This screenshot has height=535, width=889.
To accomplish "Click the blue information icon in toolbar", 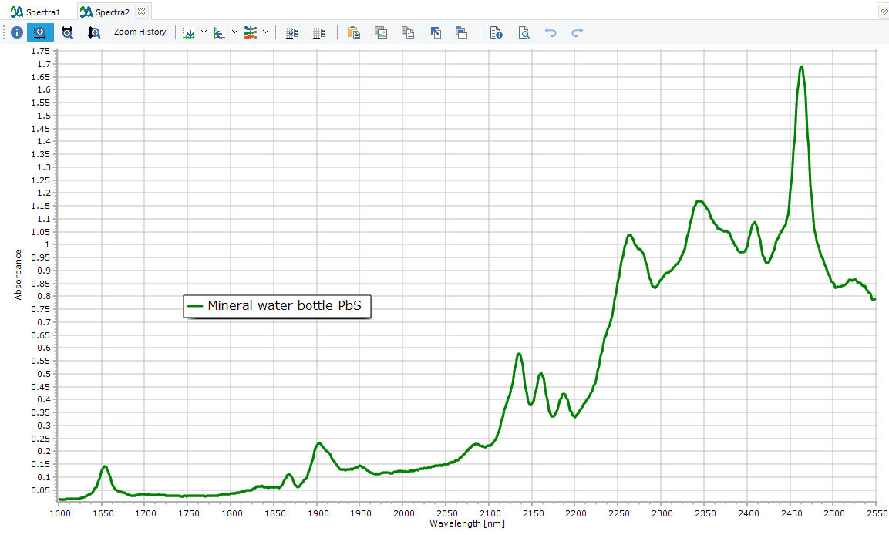I will coord(15,32).
